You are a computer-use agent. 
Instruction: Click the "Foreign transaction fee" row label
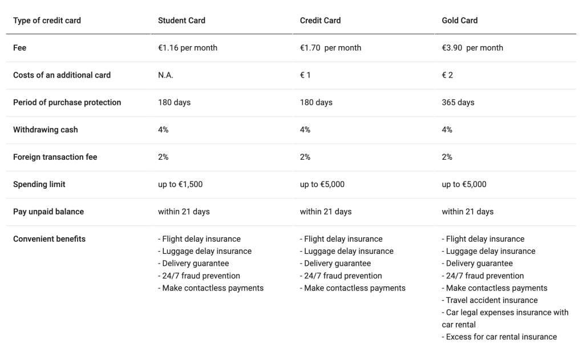(x=55, y=157)
